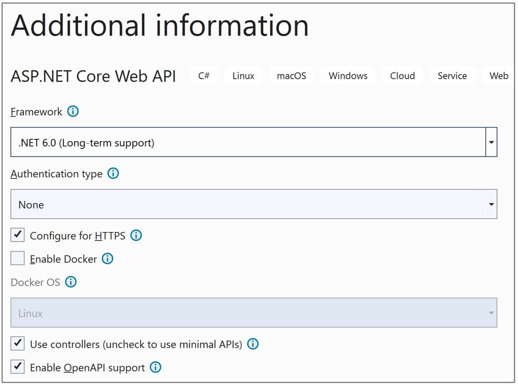Click the Configure for HTTPS info icon
Image resolution: width=518 pixels, height=385 pixels.
pos(136,235)
